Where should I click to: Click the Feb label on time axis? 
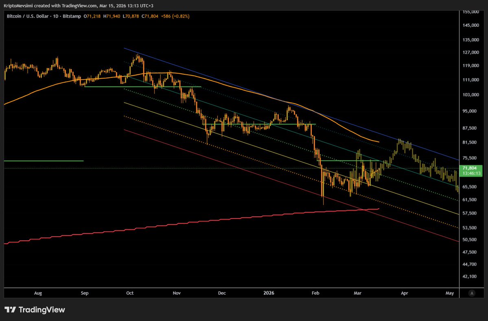[315, 293]
